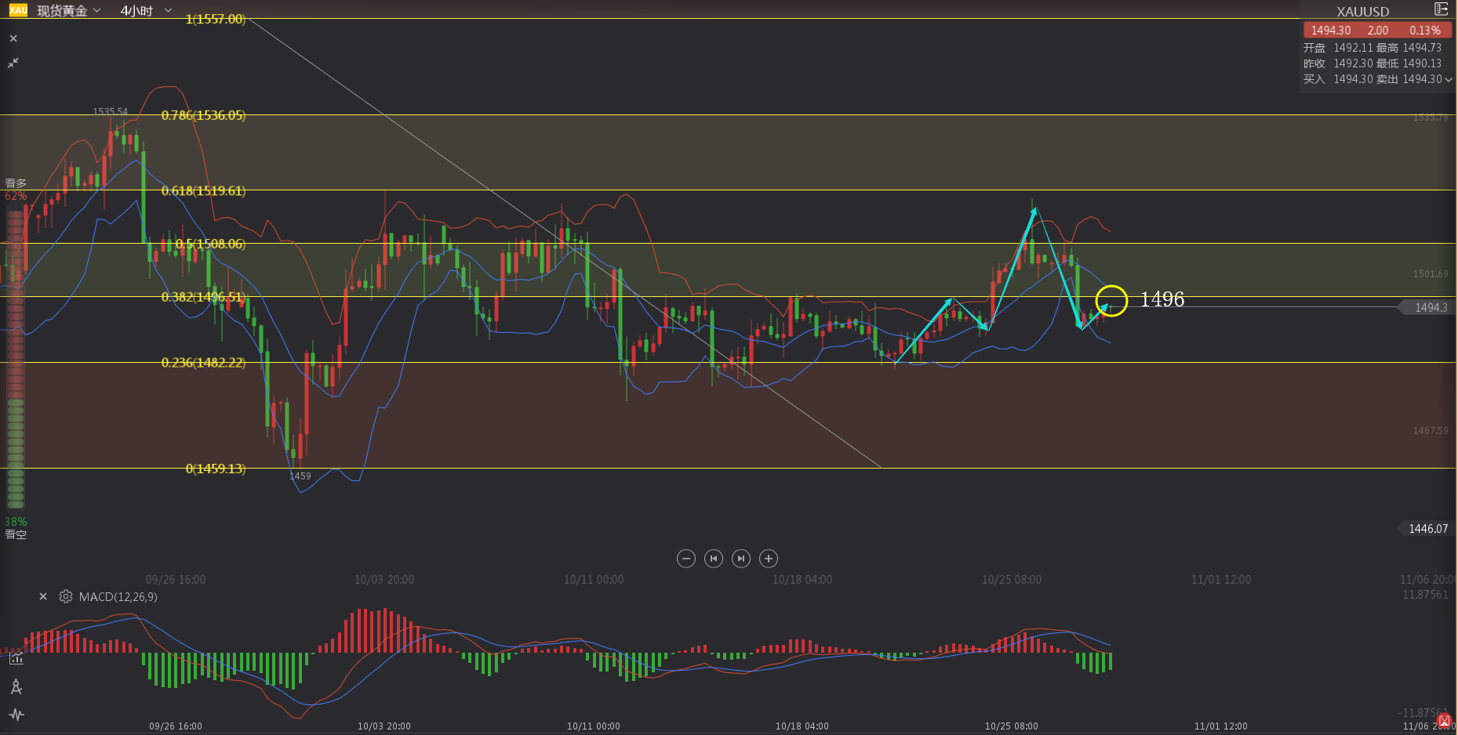Open the 现货黄金 instrument dropdown
Screen dimensions: 1458x735
coord(69,11)
